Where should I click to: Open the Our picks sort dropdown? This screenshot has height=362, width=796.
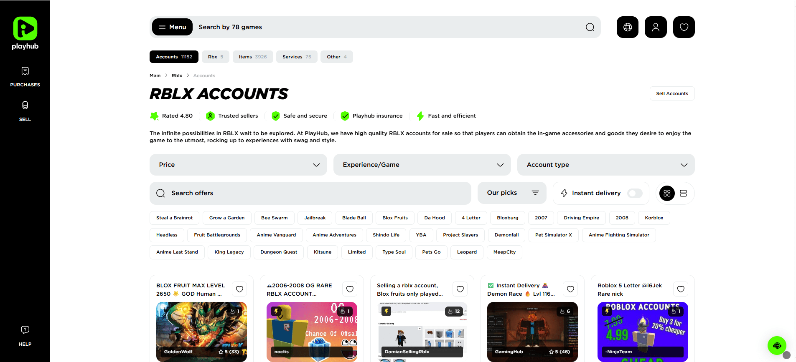coord(512,193)
